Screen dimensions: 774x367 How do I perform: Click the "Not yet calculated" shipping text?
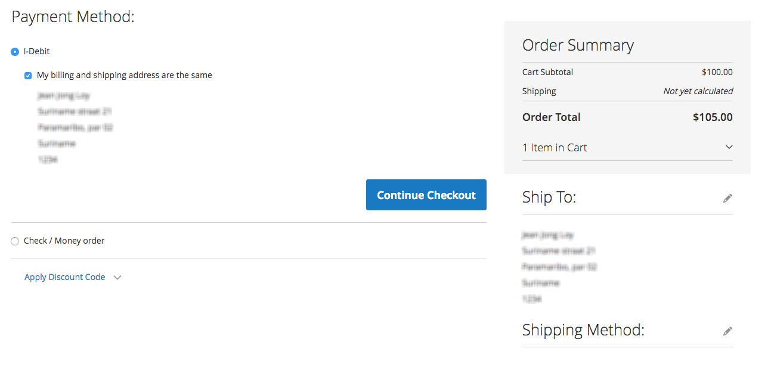coord(698,91)
